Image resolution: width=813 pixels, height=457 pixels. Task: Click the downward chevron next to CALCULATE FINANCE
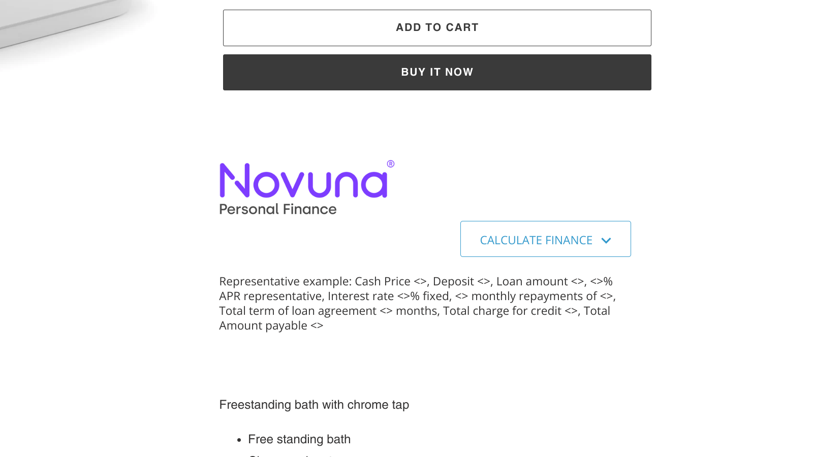click(x=606, y=240)
